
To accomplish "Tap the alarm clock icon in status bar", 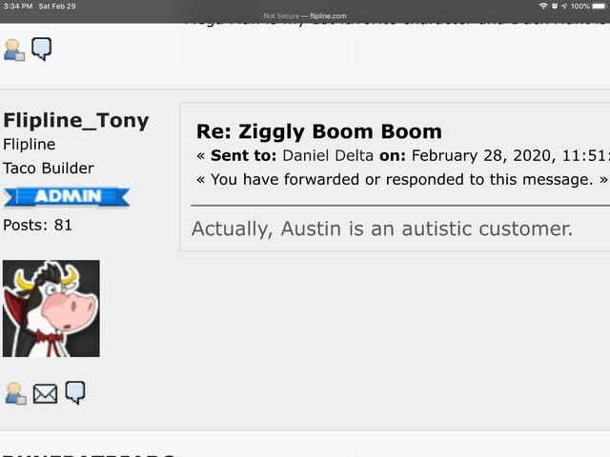I will tap(555, 6).
